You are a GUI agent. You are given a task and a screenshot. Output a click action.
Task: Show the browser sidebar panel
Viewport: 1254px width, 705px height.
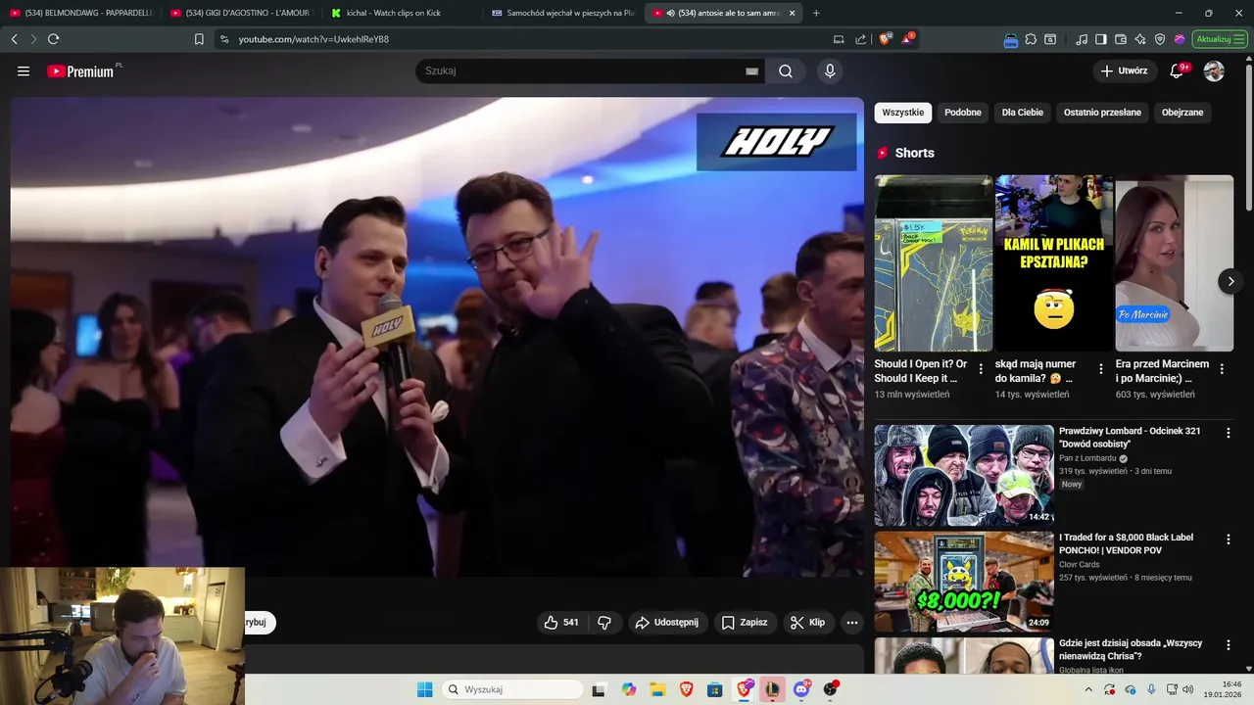(1101, 39)
